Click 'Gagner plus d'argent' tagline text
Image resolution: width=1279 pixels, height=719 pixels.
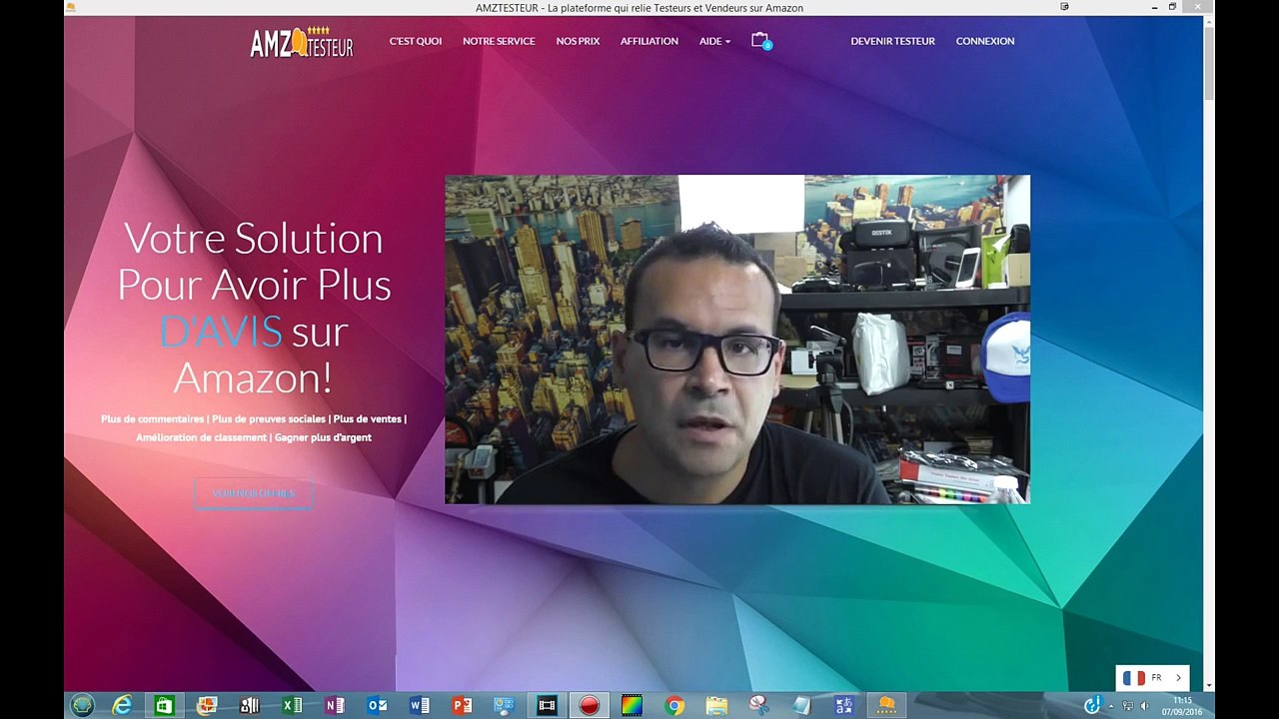(x=323, y=437)
